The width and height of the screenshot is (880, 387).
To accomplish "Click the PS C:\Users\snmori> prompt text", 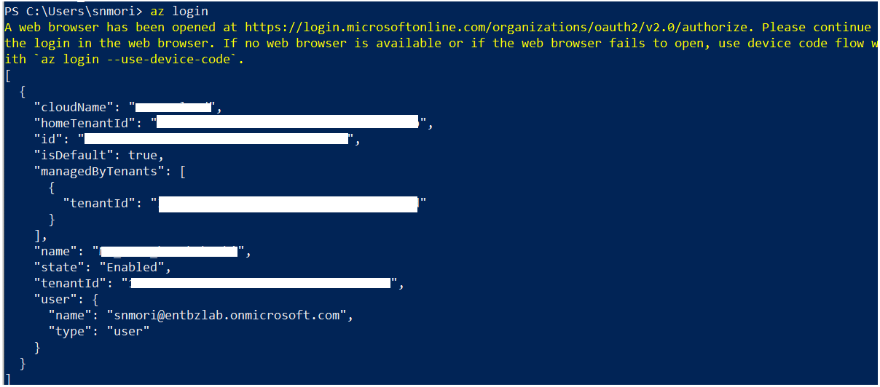I will (x=74, y=12).
